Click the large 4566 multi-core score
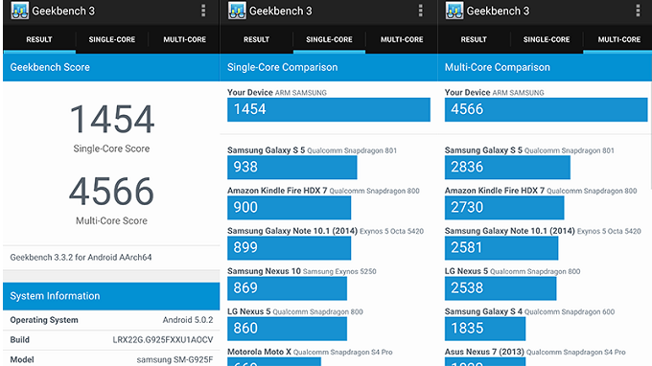Image resolution: width=652 pixels, height=366 pixels. [111, 192]
